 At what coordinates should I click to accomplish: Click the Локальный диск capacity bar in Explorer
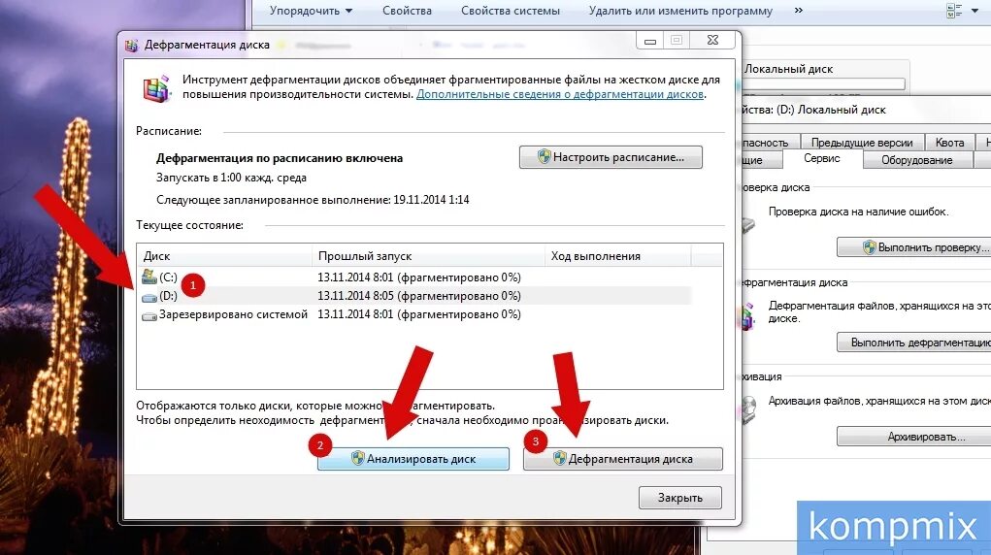pos(824,84)
